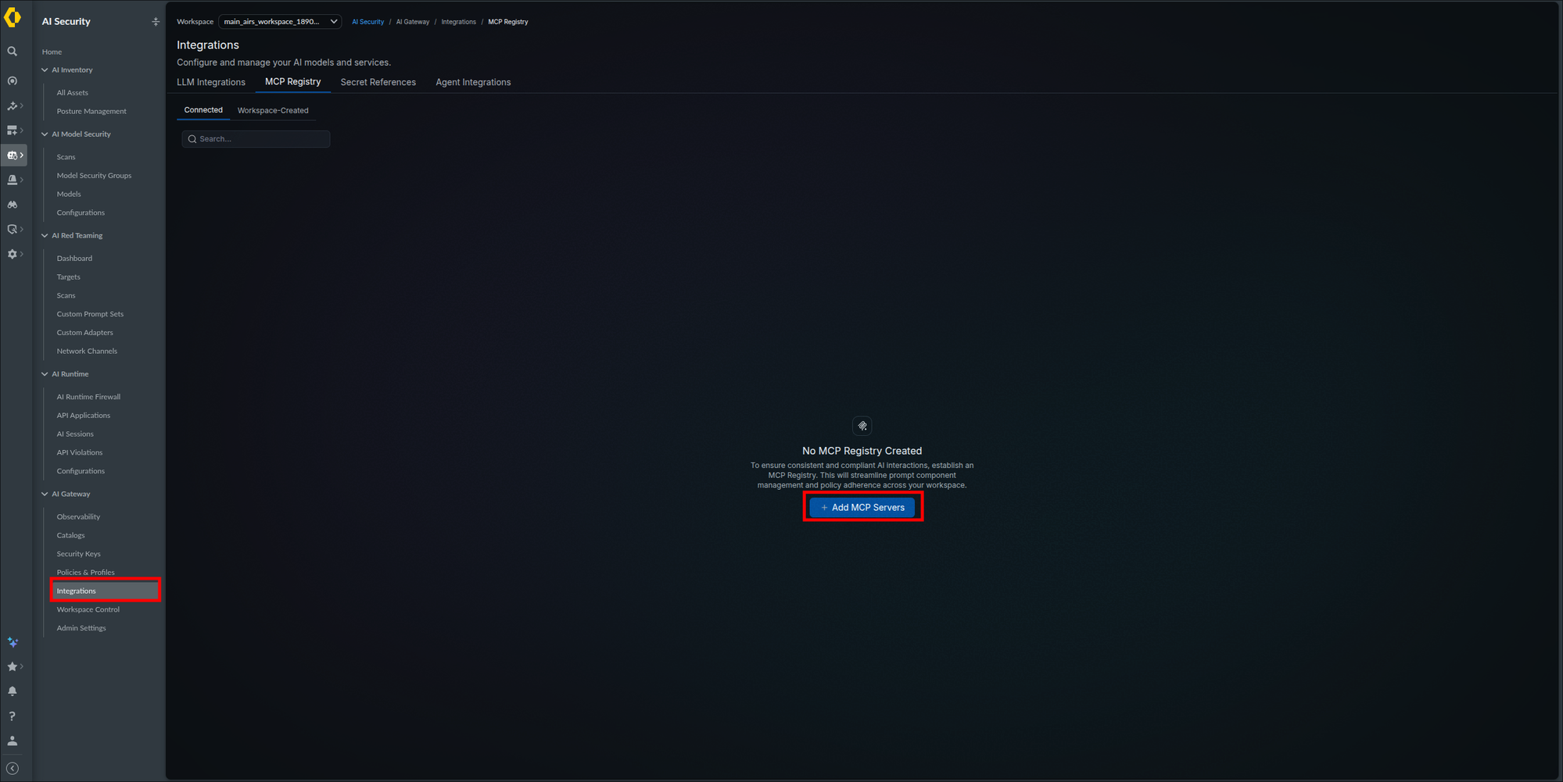Open the favorites star icon
Screen dimensions: 1563x782
point(13,666)
